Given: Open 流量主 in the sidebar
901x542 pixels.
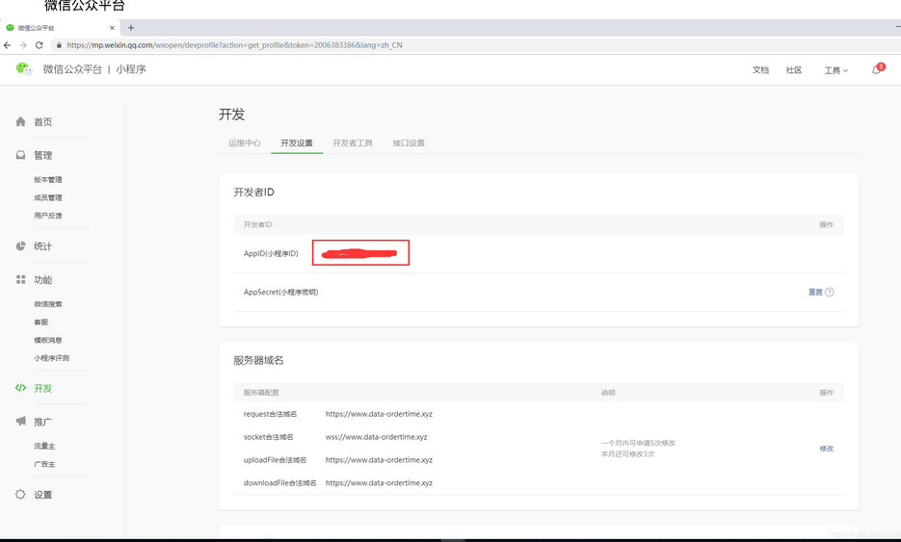Looking at the screenshot, I should (44, 446).
